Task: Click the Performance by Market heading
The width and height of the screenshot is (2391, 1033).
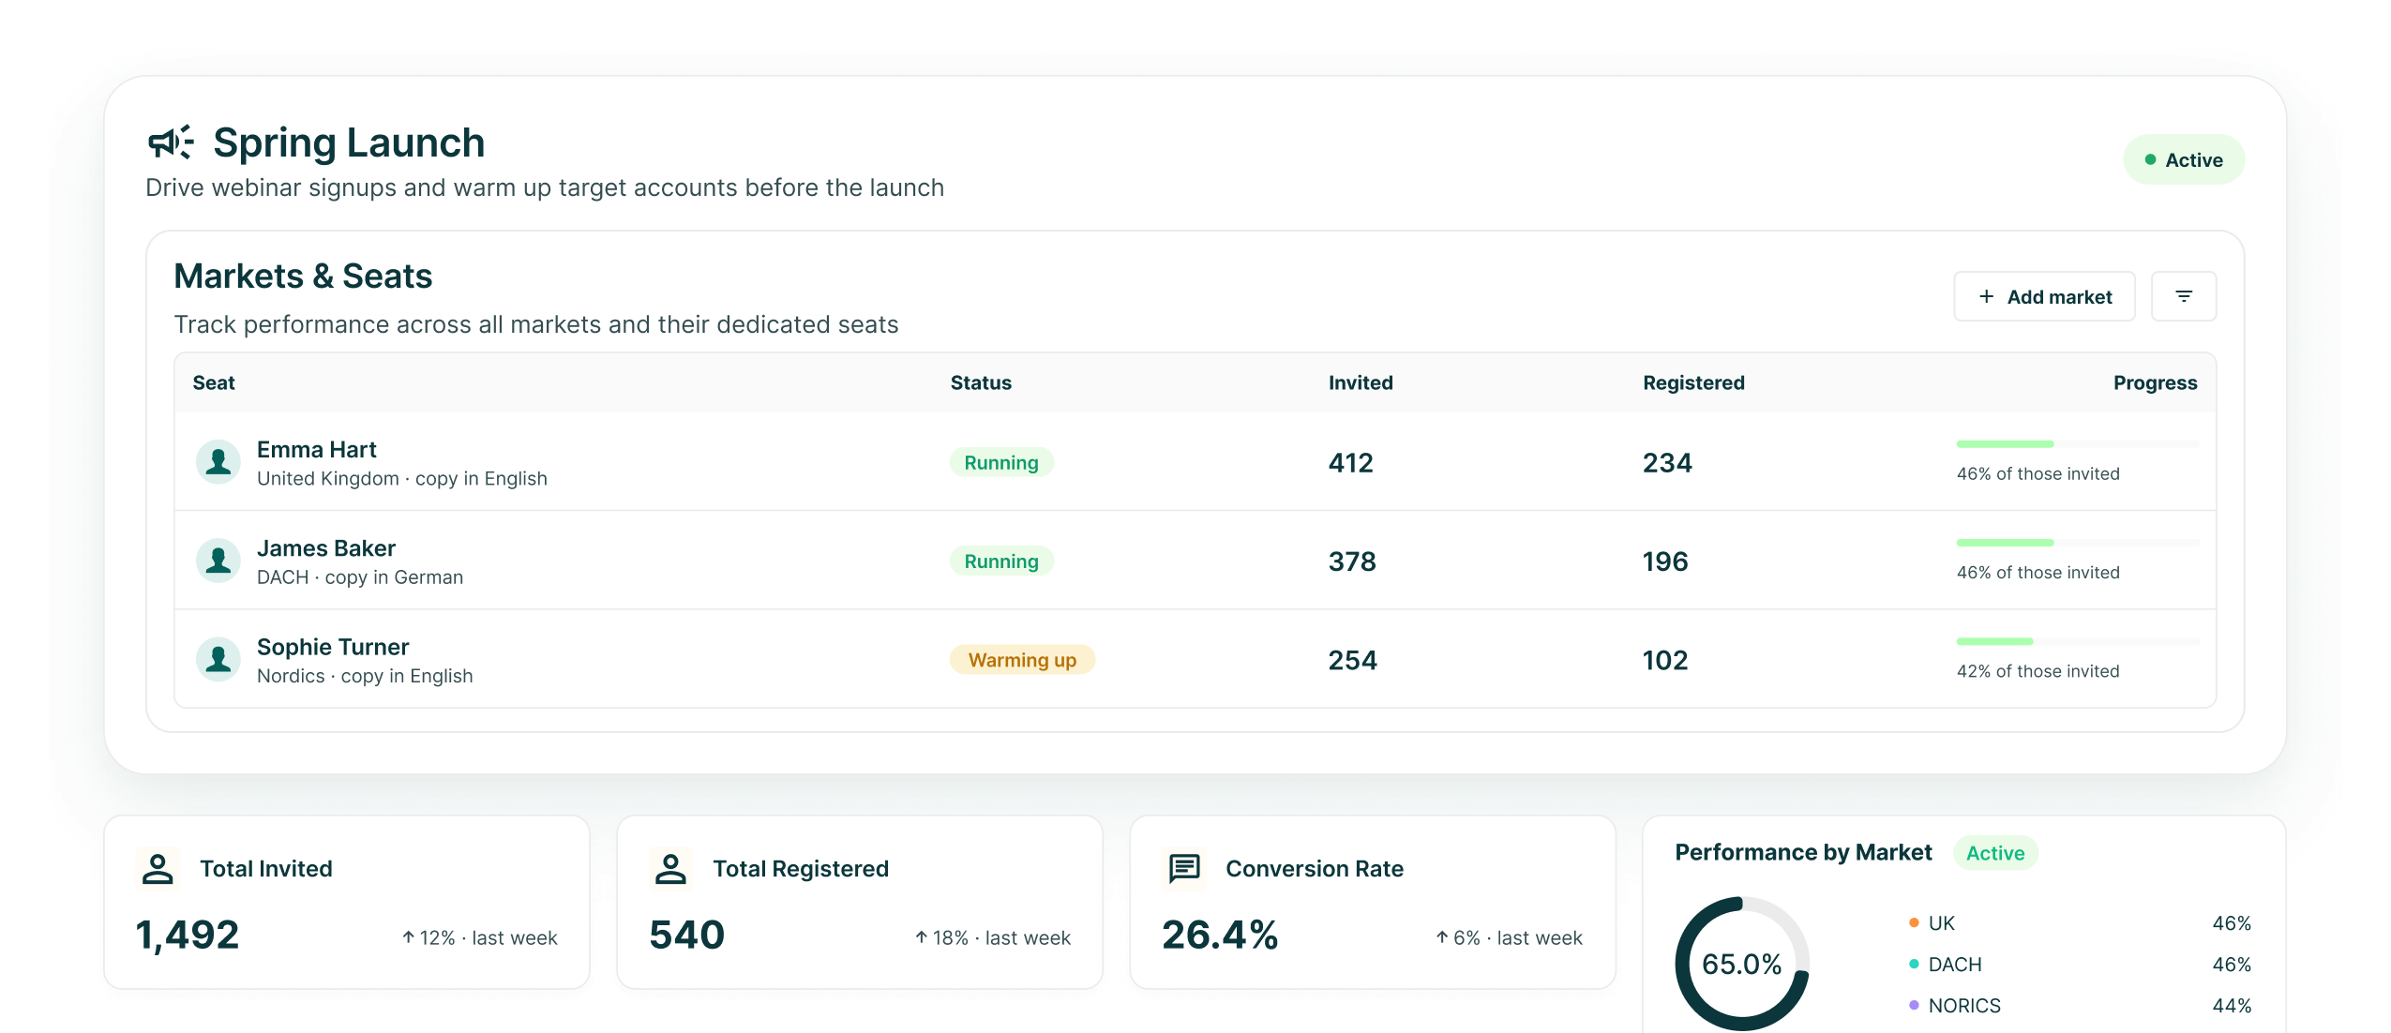Action: pos(1803,852)
